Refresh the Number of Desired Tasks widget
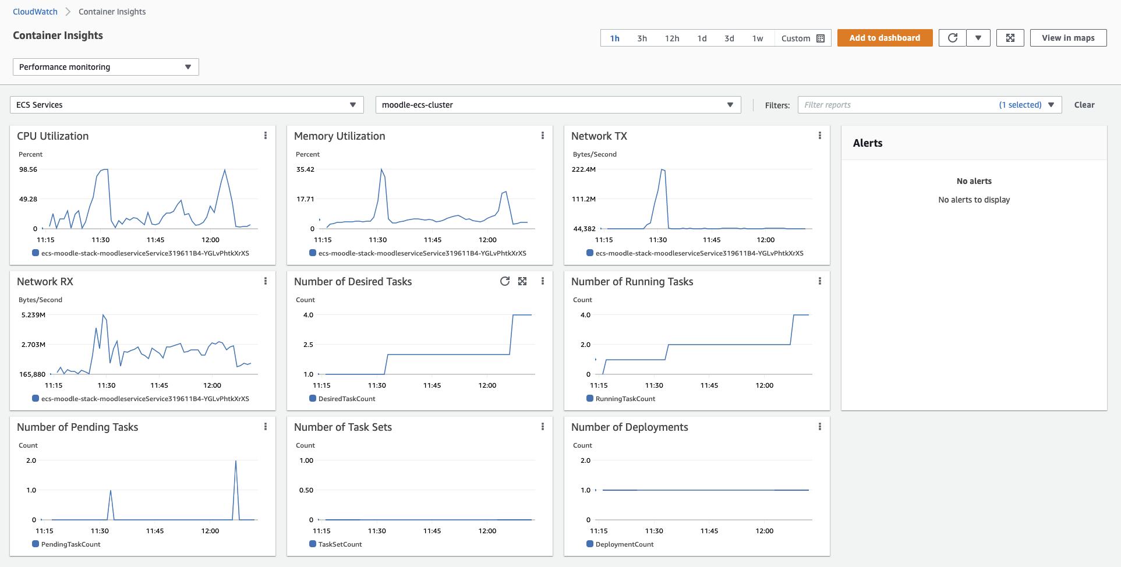Screen dimensions: 1121x567 tap(505, 281)
